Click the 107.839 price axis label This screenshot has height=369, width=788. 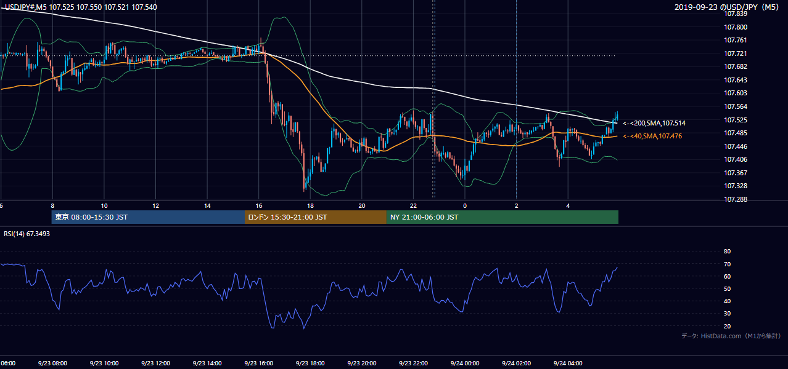tap(736, 14)
